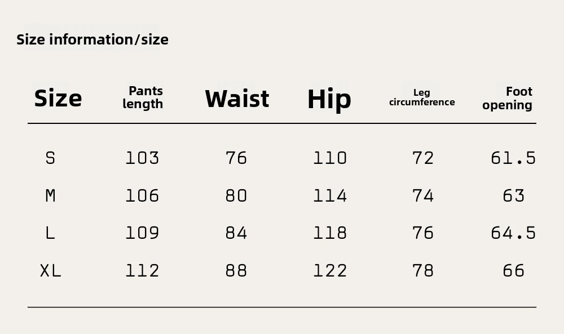Select foot opening value 64.5
This screenshot has width=564, height=334.
(513, 233)
